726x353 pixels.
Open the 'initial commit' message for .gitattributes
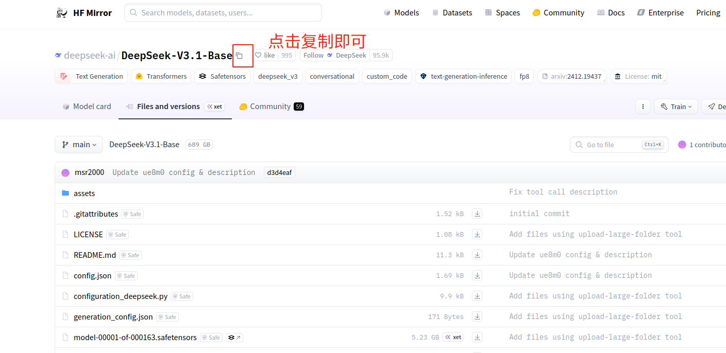click(539, 214)
